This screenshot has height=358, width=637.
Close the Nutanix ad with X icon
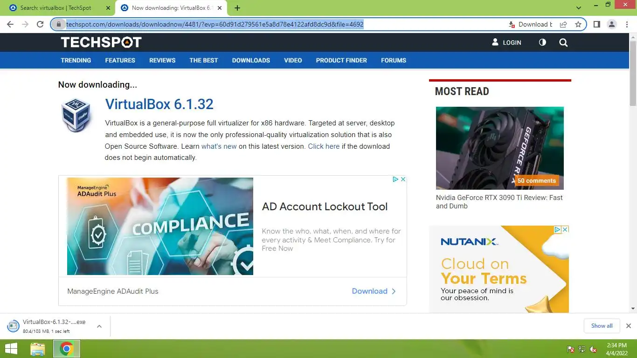pos(565,229)
